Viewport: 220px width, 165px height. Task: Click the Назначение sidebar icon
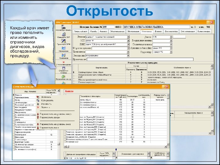(x=64, y=49)
